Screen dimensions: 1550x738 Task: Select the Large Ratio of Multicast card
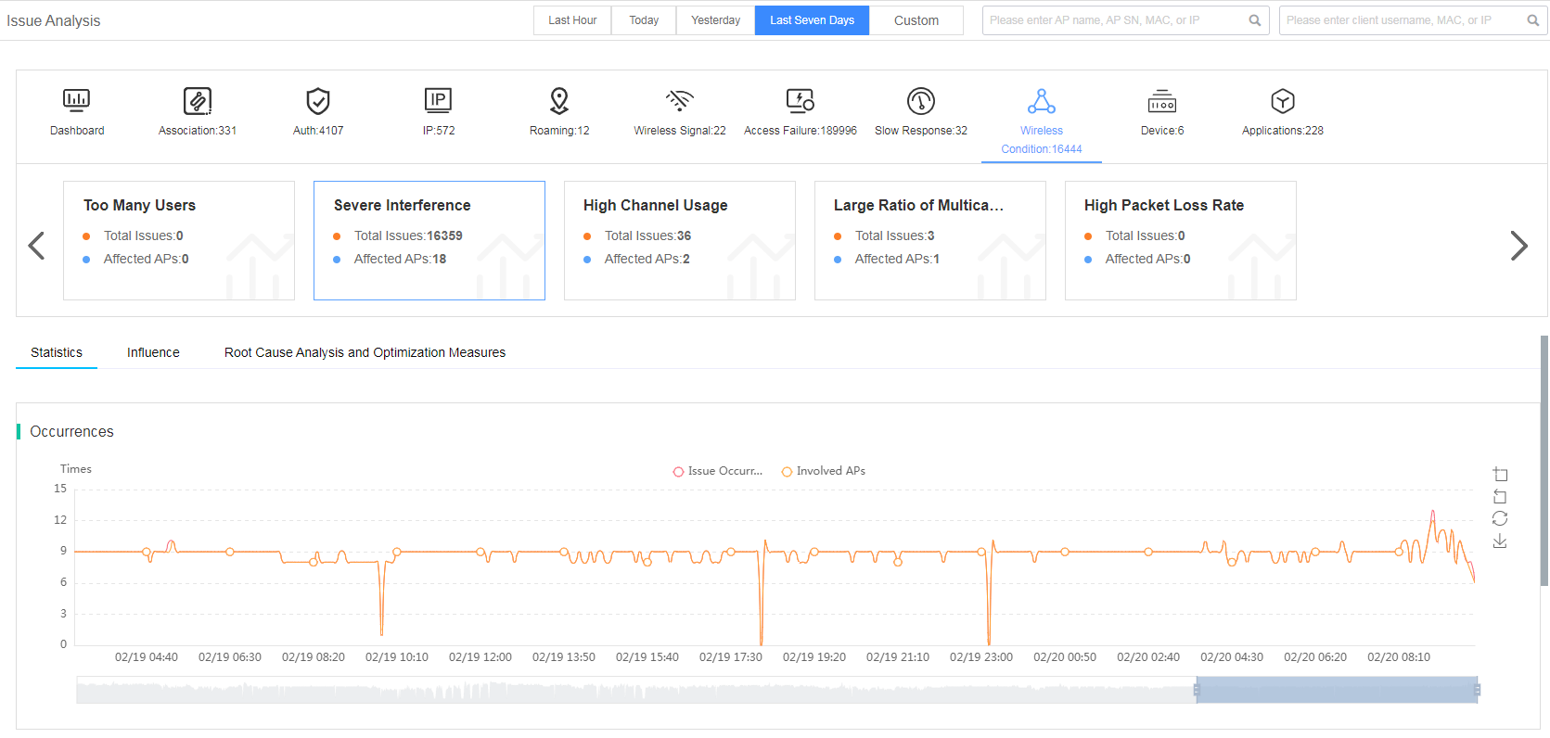click(930, 240)
